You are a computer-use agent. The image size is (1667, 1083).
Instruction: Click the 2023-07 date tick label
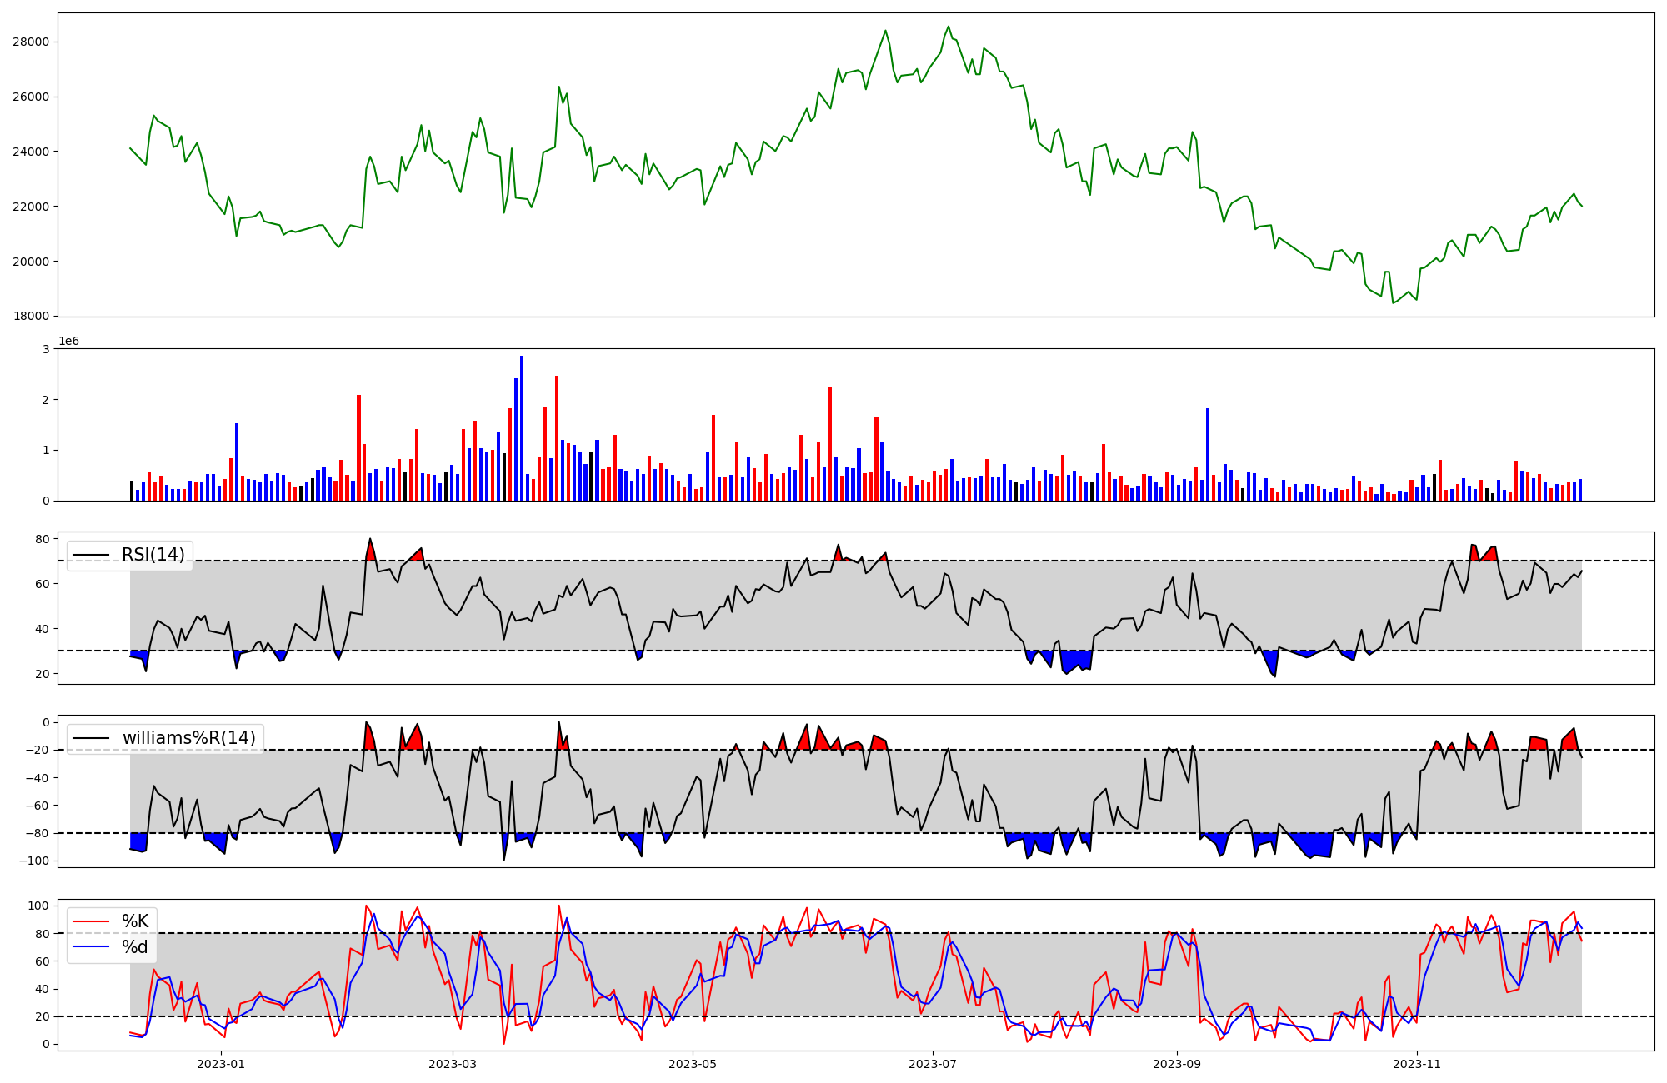pos(932,1064)
